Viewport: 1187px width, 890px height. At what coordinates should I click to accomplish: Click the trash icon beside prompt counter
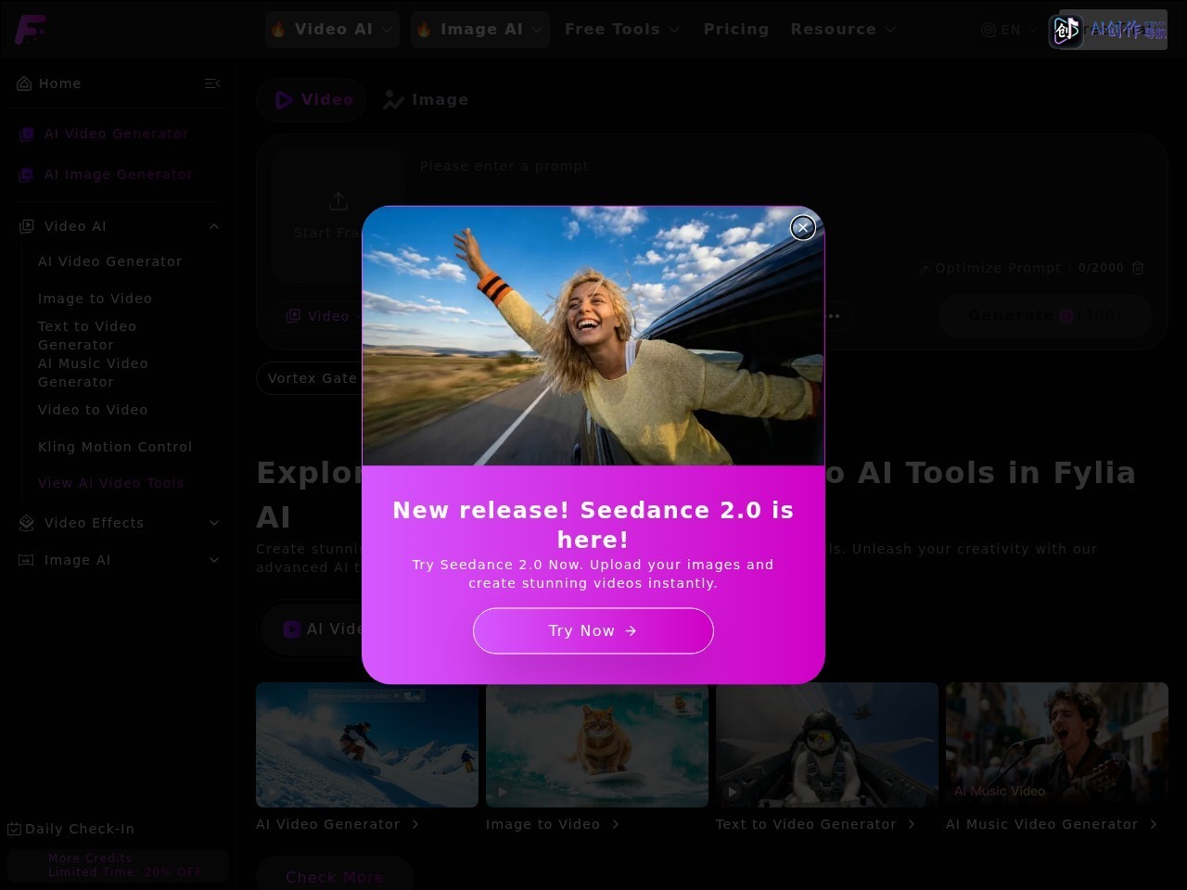pyautogui.click(x=1138, y=268)
